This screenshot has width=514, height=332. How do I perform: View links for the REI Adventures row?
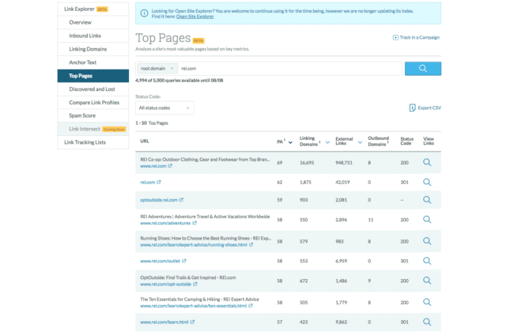427,219
